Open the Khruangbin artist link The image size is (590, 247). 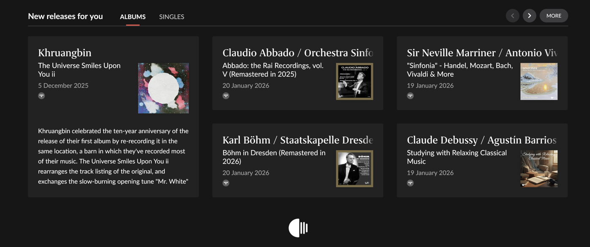65,53
